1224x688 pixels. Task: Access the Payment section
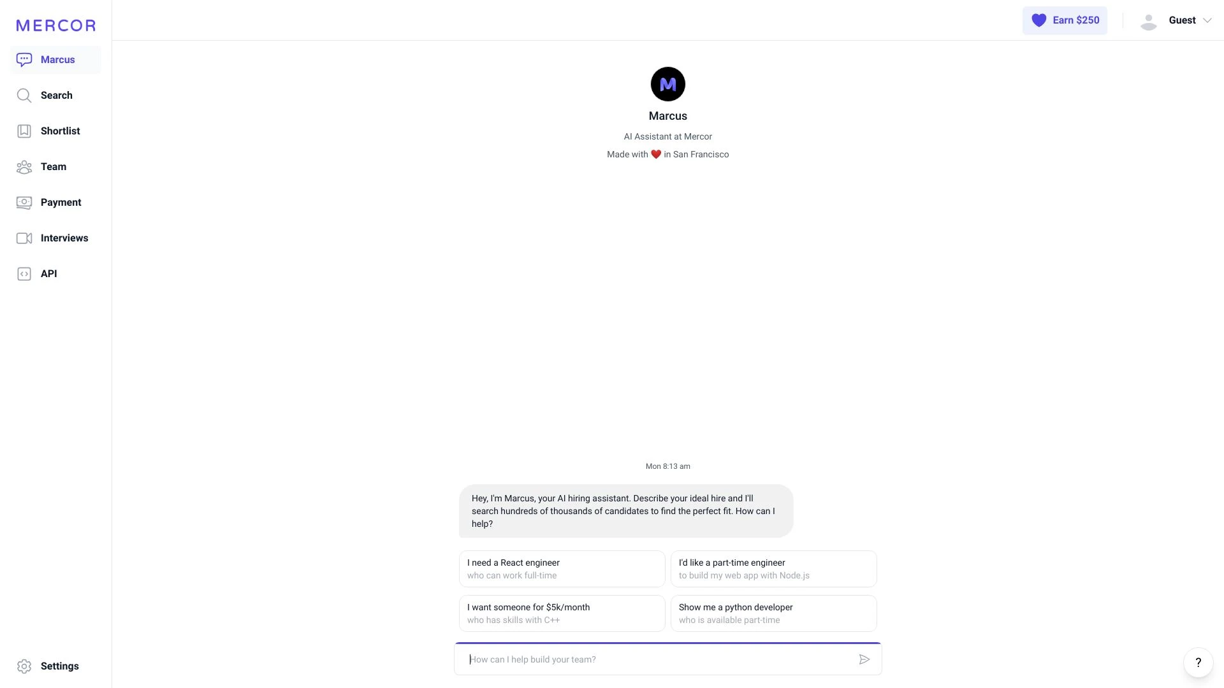pyautogui.click(x=61, y=203)
